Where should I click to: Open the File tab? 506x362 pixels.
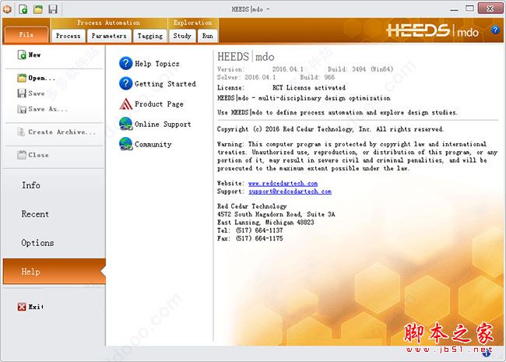[x=26, y=35]
